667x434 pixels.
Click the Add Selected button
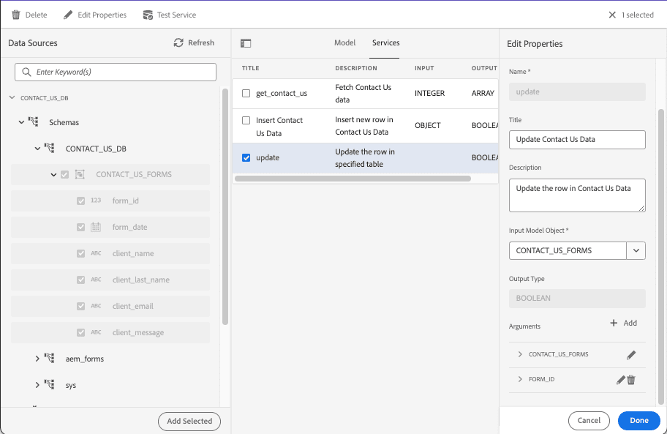tap(189, 422)
